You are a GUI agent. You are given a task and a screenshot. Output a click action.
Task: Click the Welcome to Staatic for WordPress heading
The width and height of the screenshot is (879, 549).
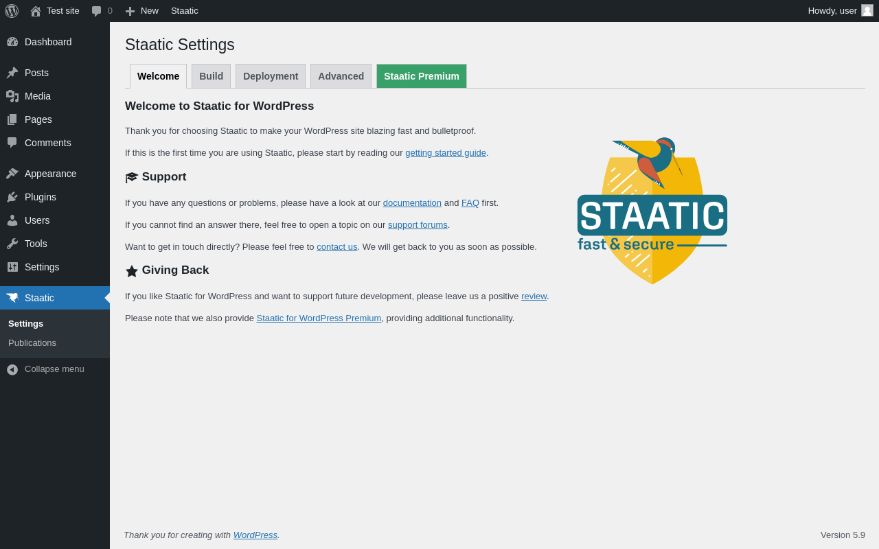pos(220,106)
